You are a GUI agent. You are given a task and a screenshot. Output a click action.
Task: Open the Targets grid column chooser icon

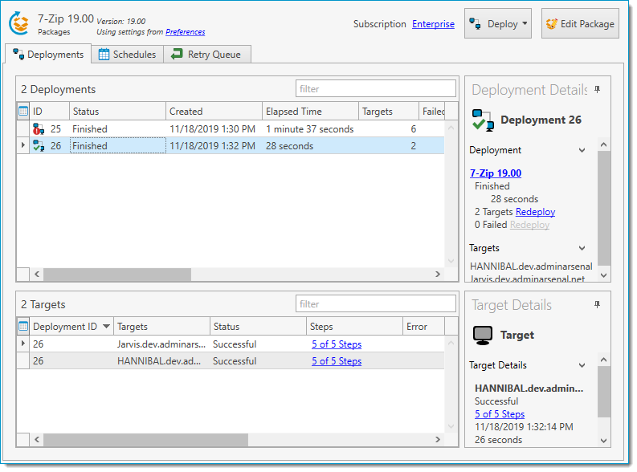22,327
